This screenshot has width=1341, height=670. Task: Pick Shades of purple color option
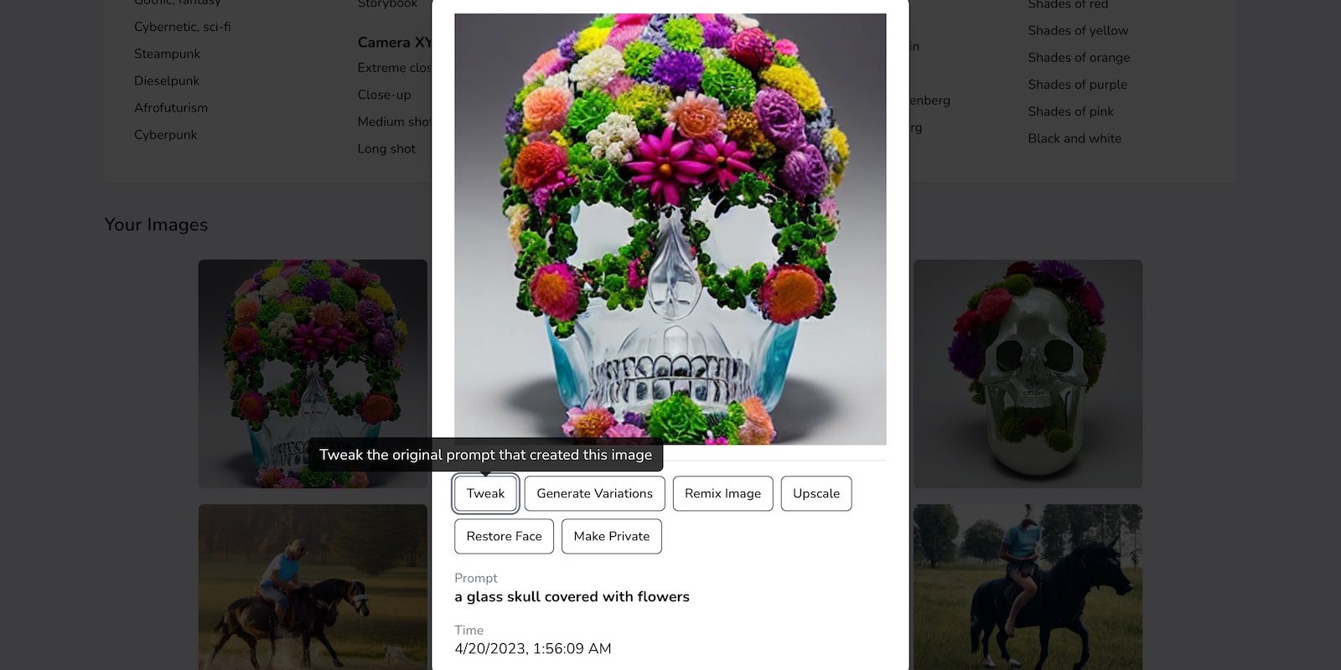pos(1077,85)
